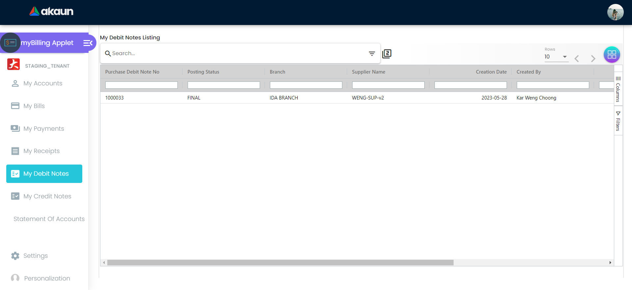Click the search magnifier icon
The width and height of the screenshot is (632, 290).
pos(108,53)
